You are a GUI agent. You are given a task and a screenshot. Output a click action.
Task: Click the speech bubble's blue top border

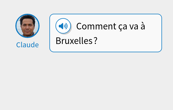106,14
